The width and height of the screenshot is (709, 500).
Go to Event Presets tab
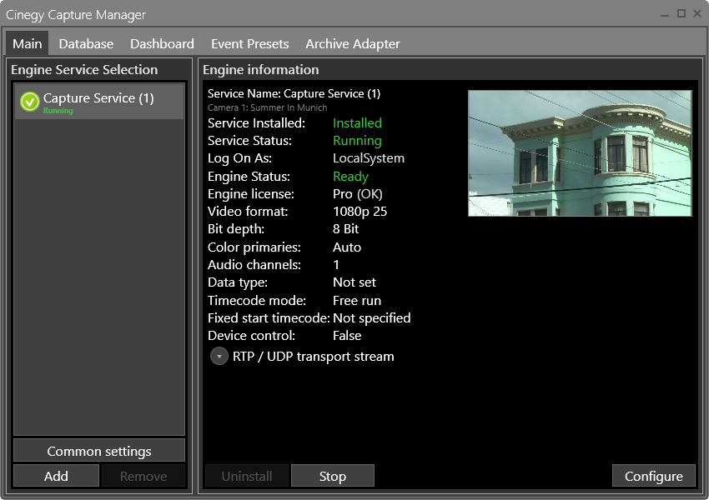click(x=249, y=44)
